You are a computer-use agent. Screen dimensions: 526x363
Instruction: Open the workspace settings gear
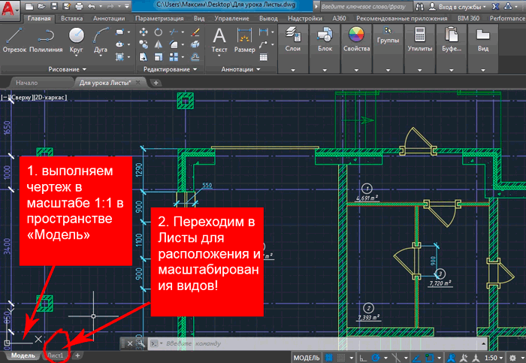click(x=512, y=358)
